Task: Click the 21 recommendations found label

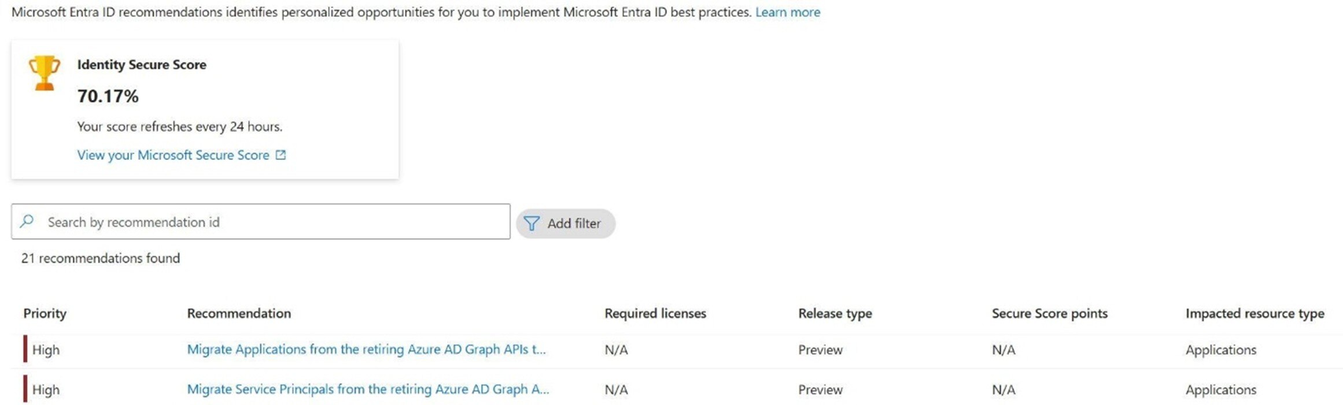Action: click(100, 258)
